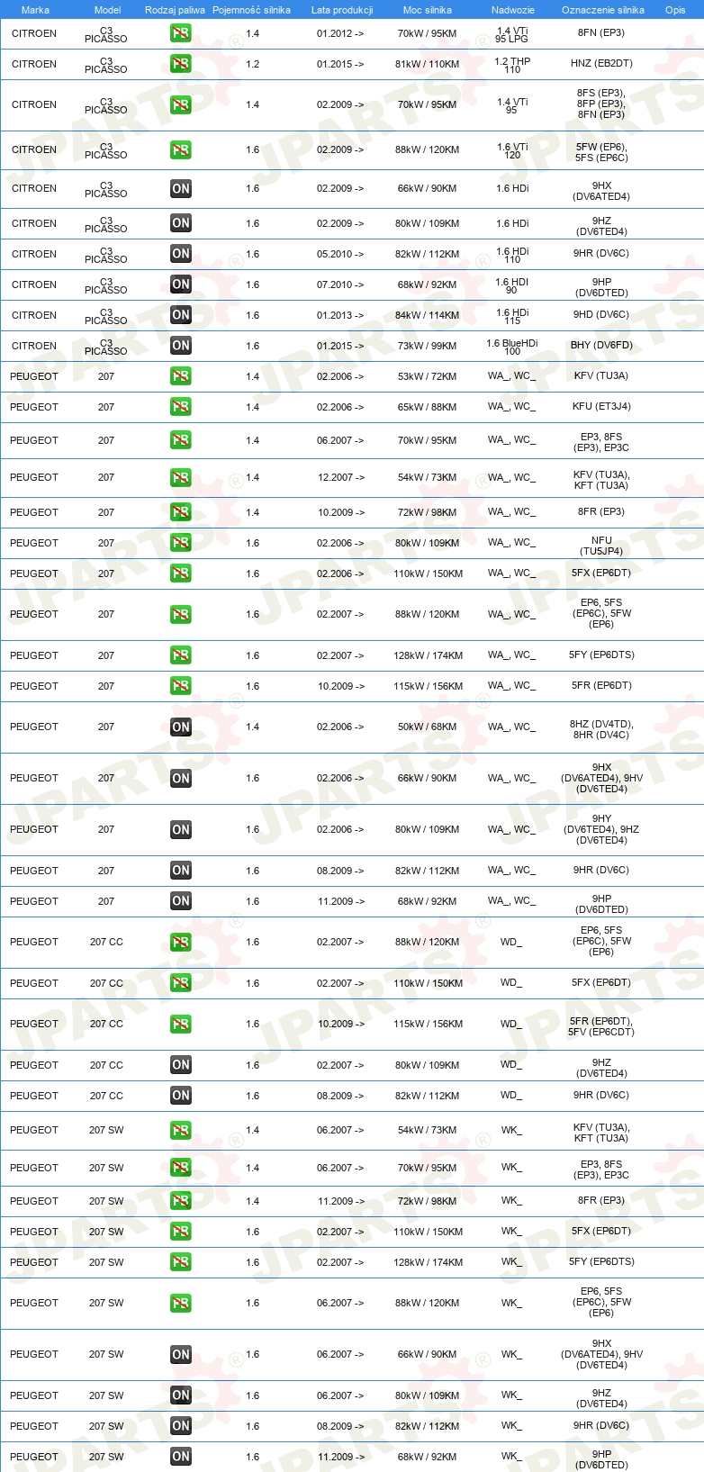The width and height of the screenshot is (704, 1472).
Task: Click PB icon in 207 CC 115kW / 156KM row
Action: 181,1024
